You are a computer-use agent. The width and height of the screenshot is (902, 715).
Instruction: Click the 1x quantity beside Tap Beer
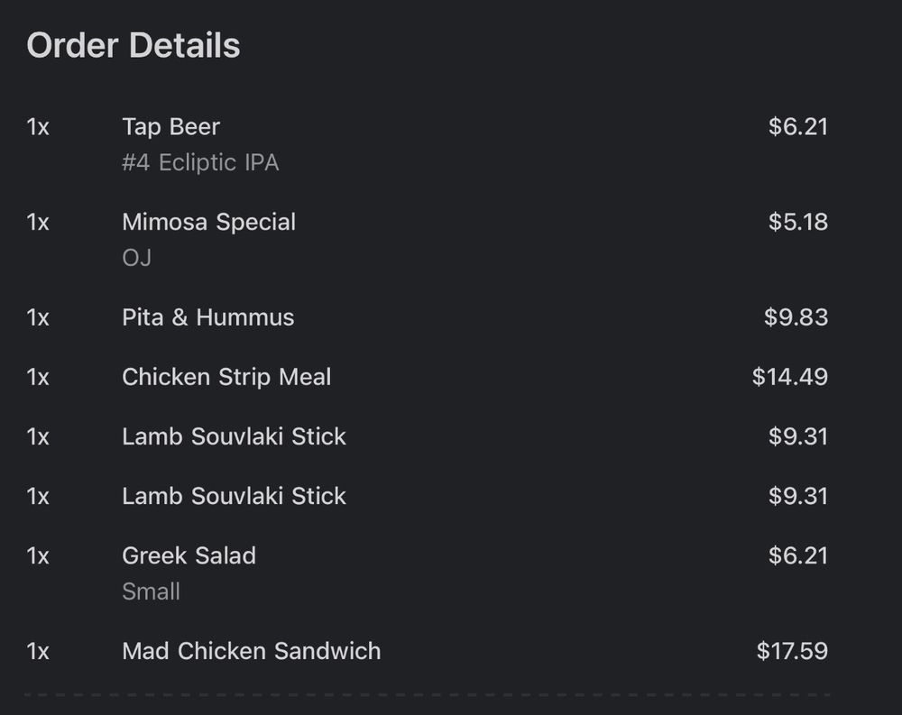(x=38, y=127)
